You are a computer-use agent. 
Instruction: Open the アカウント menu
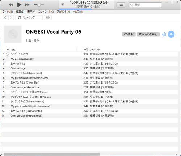(63, 12)
